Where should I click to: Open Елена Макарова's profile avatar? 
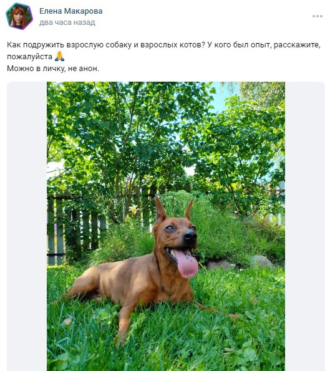tap(19, 16)
